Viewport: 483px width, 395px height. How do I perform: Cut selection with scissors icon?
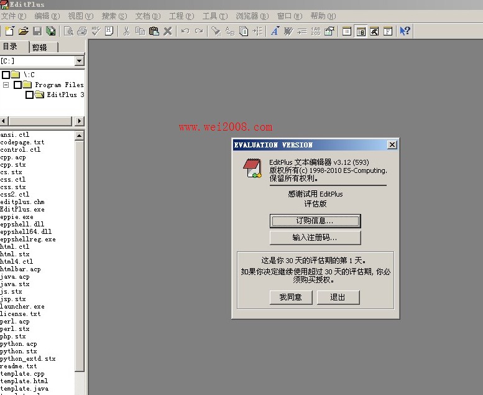coord(126,31)
